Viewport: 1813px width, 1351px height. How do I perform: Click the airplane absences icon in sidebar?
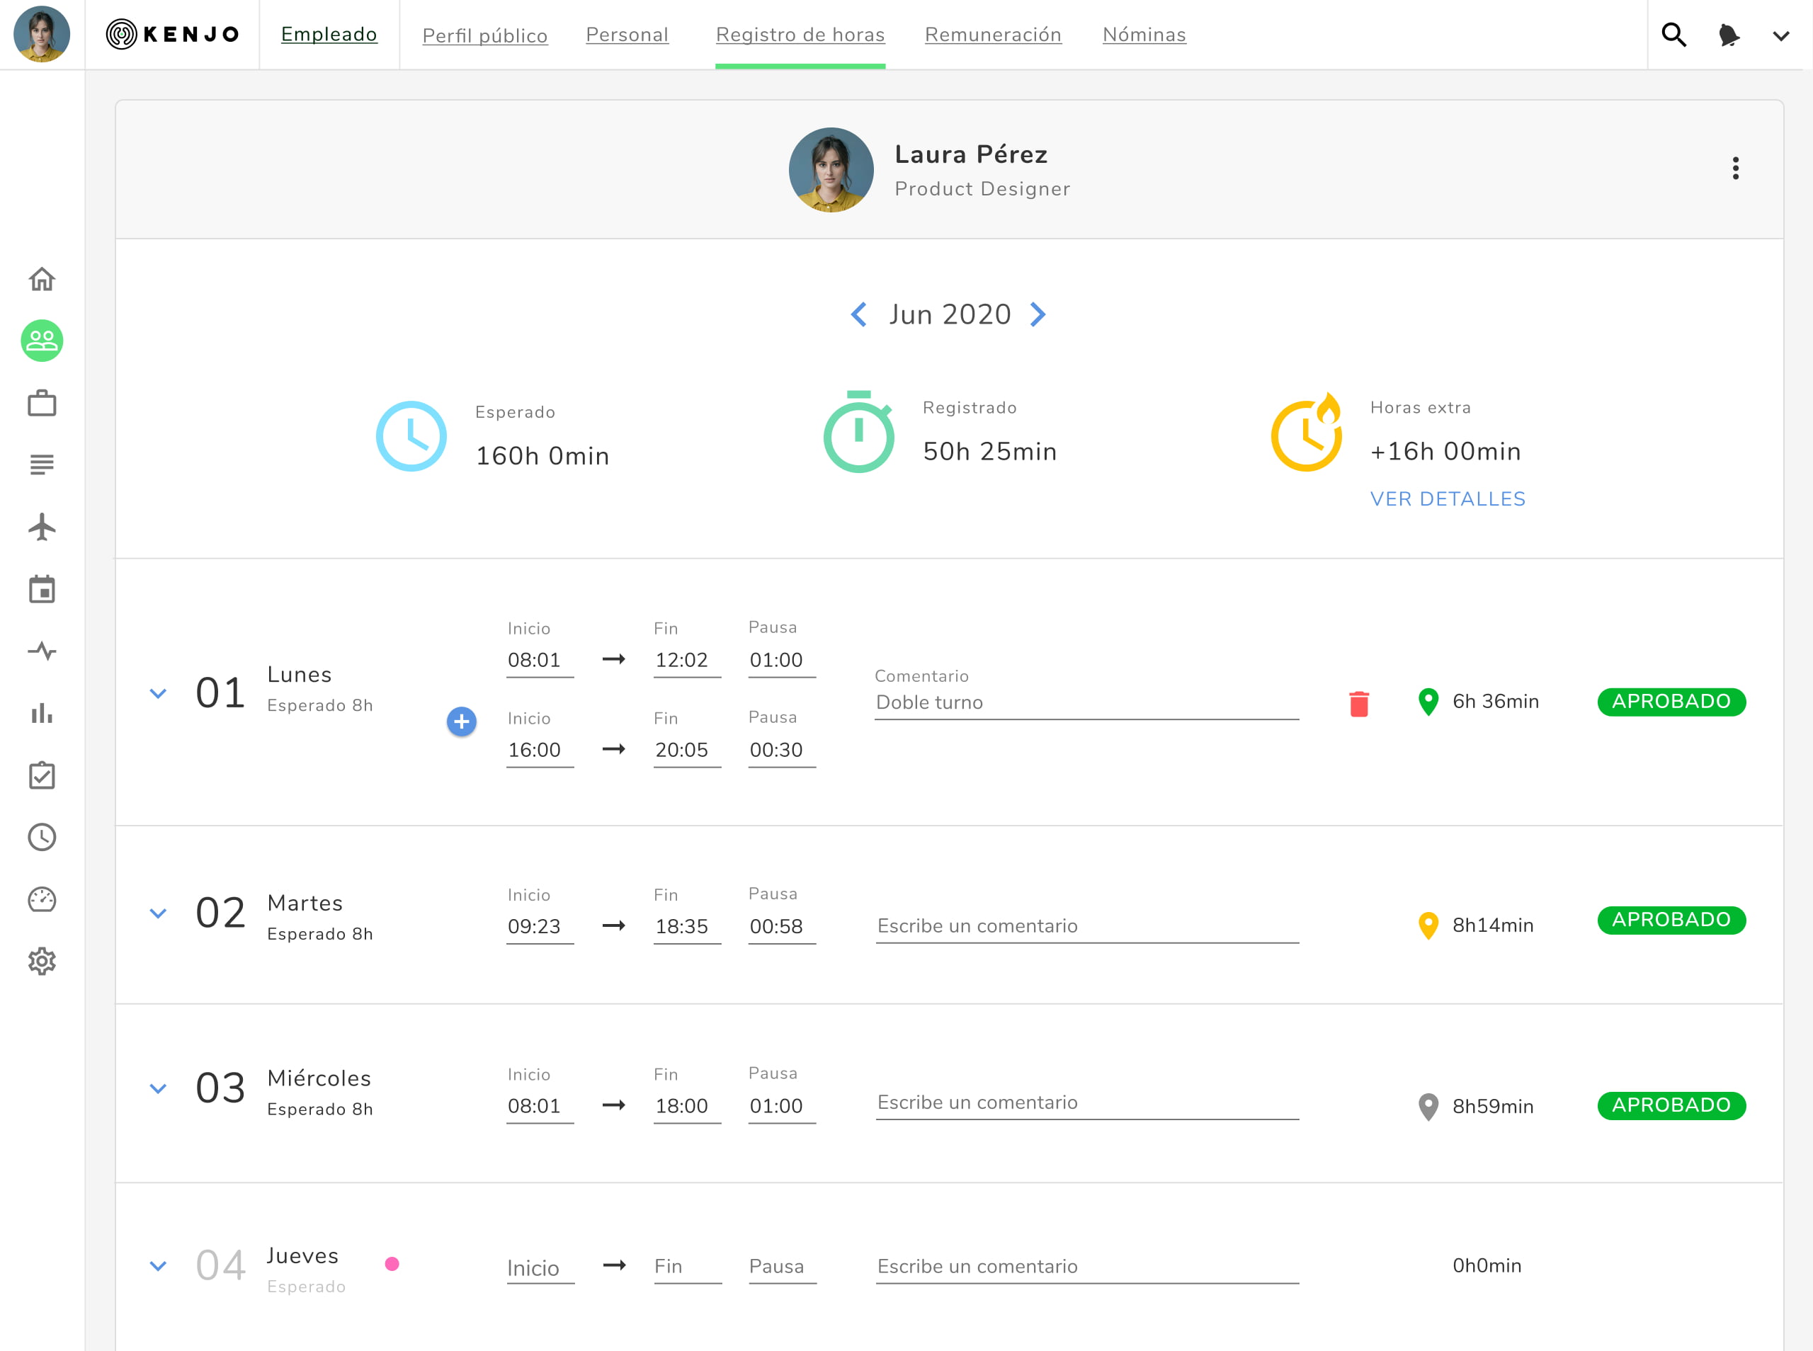pos(42,528)
